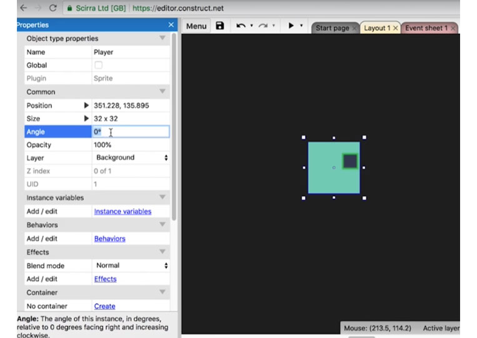
Task: Go back in the browser
Action: (23, 8)
